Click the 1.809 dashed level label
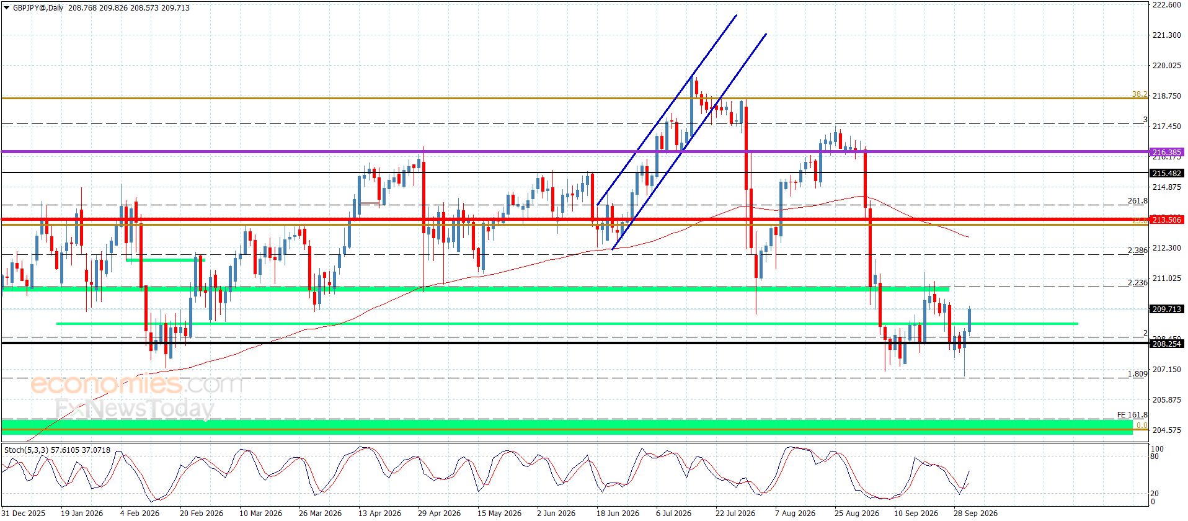The width and height of the screenshot is (1188, 521). (x=1137, y=374)
